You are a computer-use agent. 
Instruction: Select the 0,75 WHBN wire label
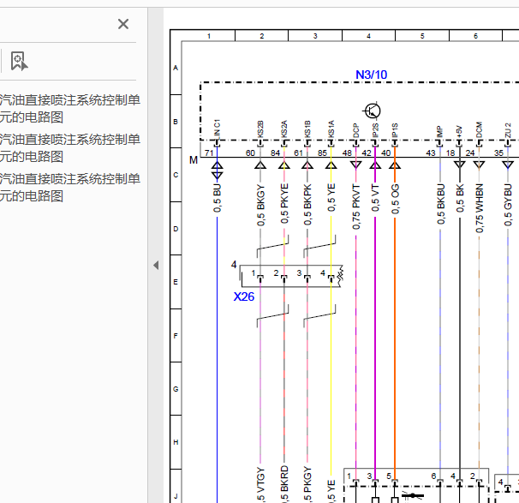480,208
